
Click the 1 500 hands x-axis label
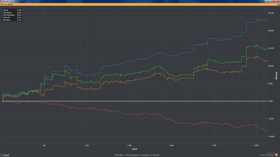pyautogui.click(x=129, y=145)
